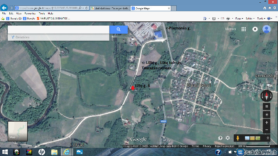Click the Google Maps search input box
The width and height of the screenshot is (278, 156).
coord(59,29)
